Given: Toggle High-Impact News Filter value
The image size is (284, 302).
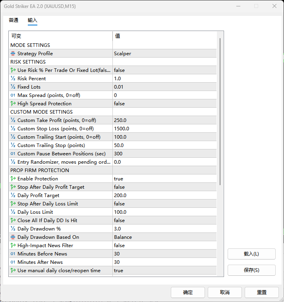Looking at the screenshot, I should [x=164, y=246].
